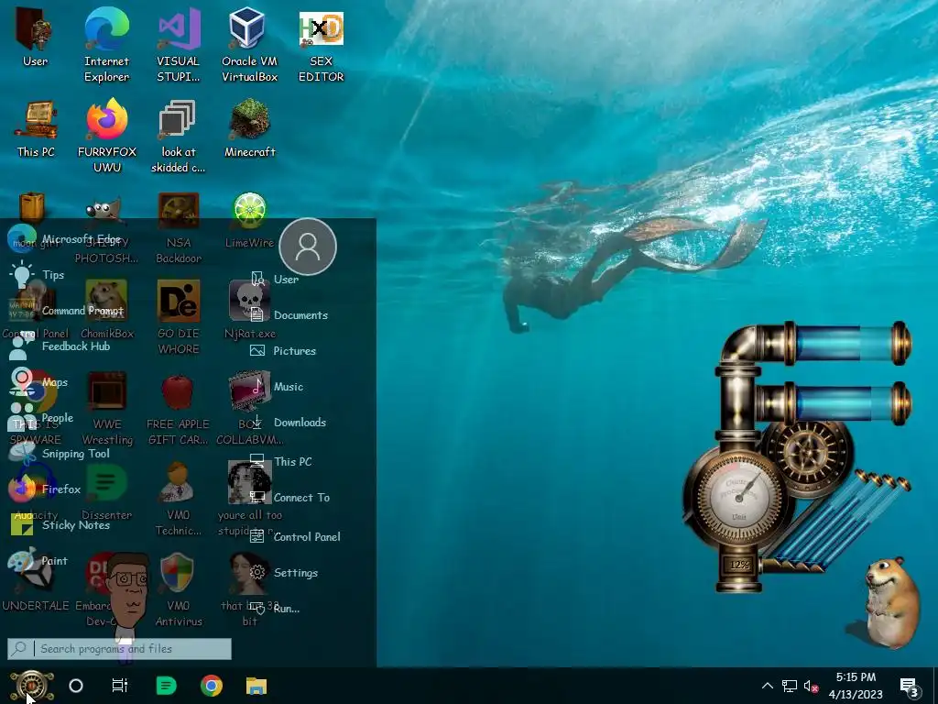Open the green Dissenter taskbar icon

166,686
